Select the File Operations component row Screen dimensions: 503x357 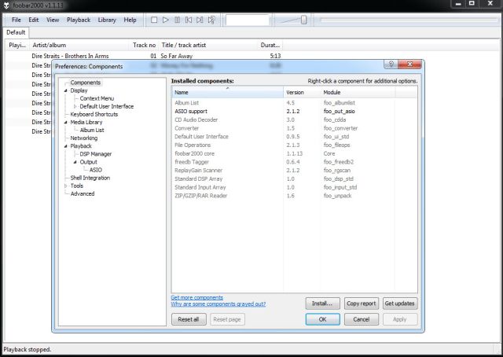pyautogui.click(x=294, y=145)
